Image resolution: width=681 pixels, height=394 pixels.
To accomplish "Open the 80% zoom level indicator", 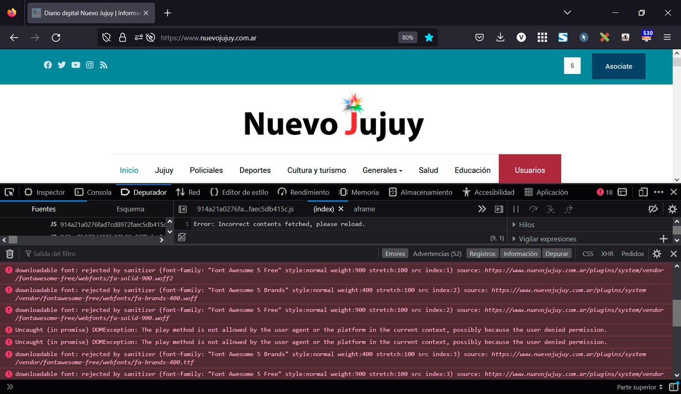I will pyautogui.click(x=408, y=38).
